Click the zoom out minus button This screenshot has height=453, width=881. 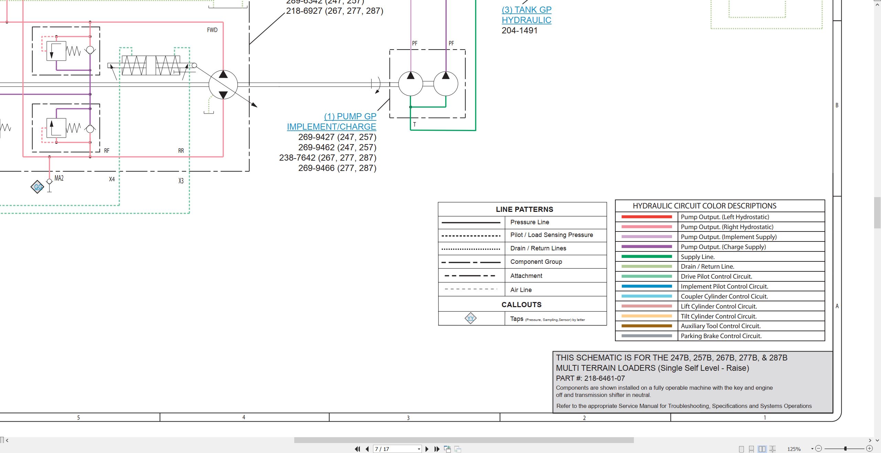coord(819,449)
